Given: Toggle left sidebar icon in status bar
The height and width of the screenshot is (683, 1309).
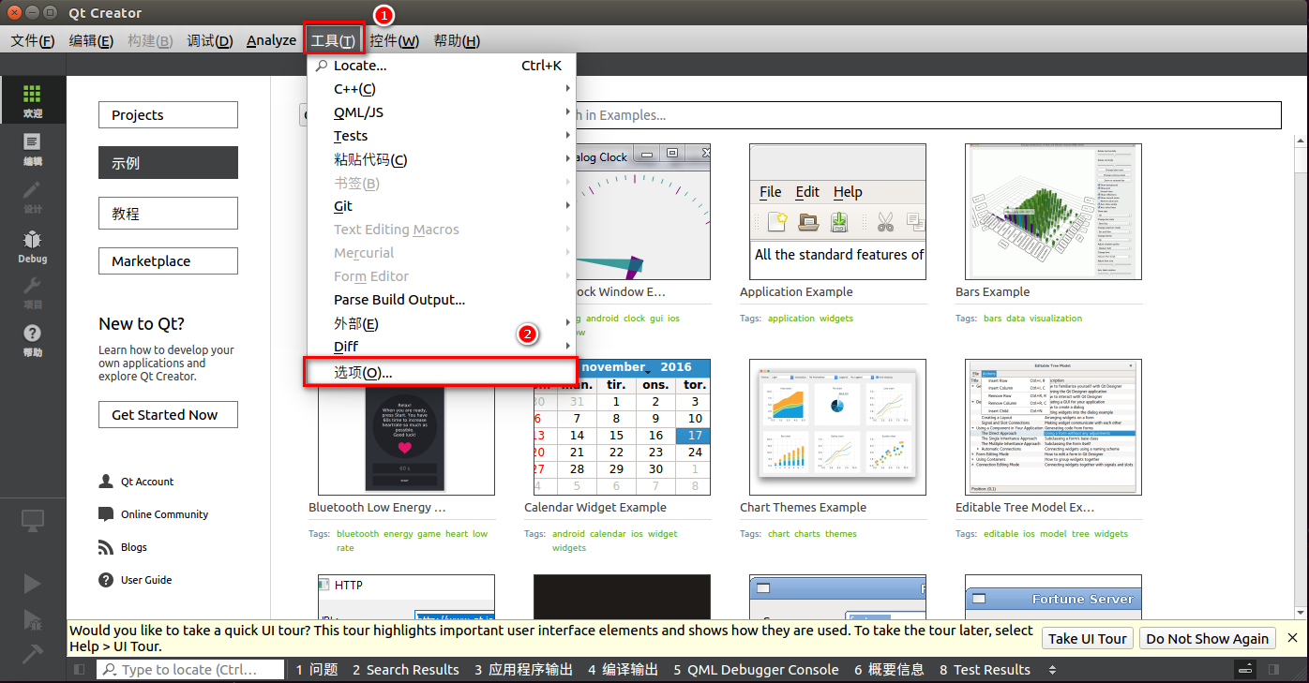Looking at the screenshot, I should (x=79, y=670).
